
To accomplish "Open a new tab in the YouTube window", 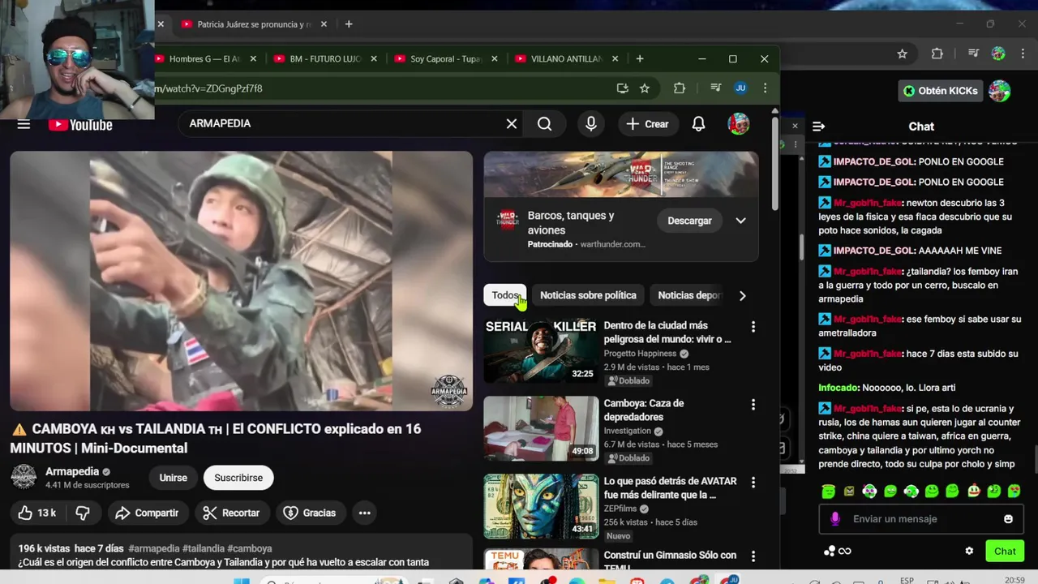I will (640, 58).
